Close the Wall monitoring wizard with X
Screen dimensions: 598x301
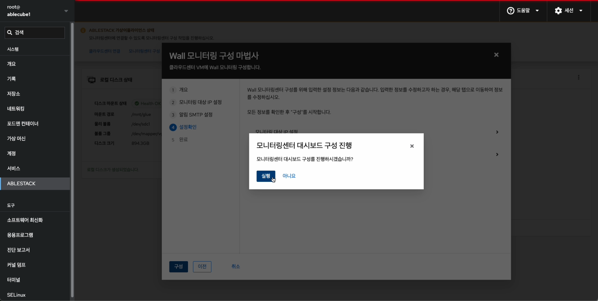496,55
